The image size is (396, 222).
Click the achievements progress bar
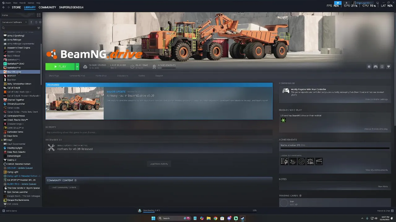335,148
